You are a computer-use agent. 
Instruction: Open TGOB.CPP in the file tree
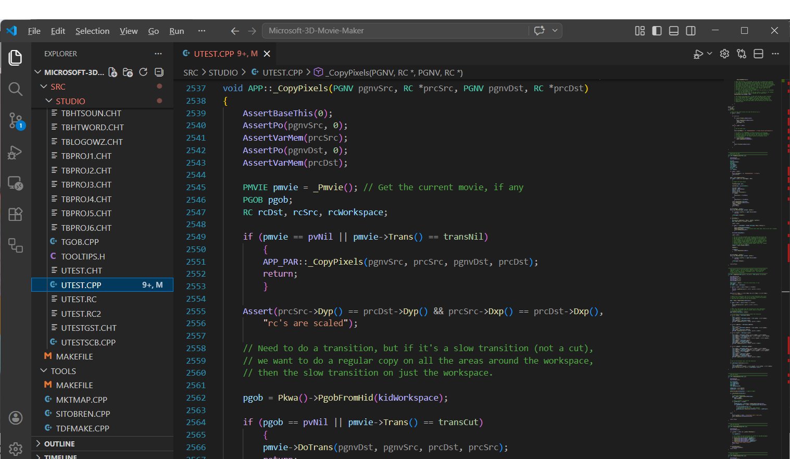[80, 242]
